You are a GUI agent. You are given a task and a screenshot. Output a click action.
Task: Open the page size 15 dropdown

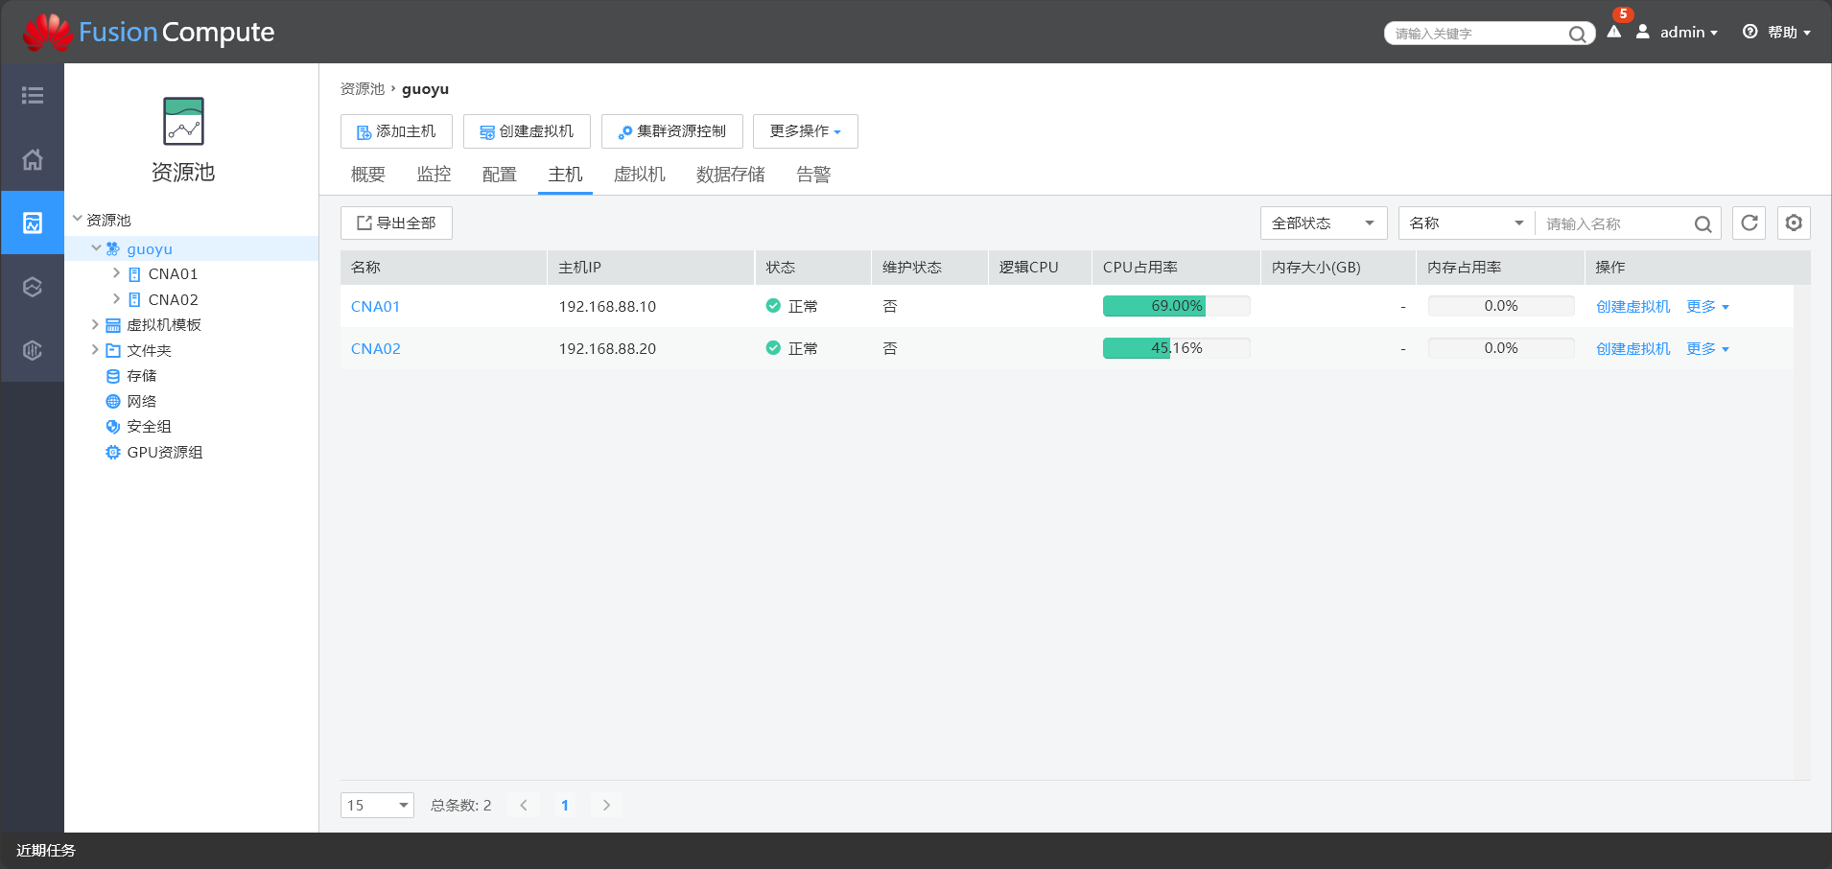coord(377,805)
